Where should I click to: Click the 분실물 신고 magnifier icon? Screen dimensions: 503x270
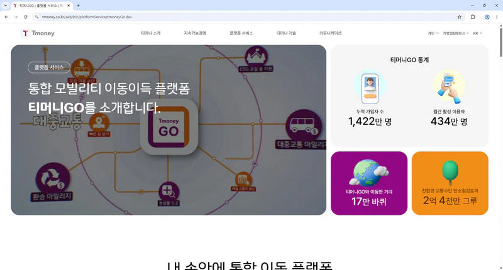pos(169,192)
